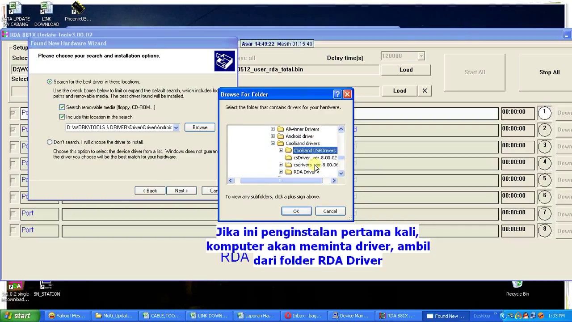Viewport: 572px width, 322px height.
Task: Select 'Don't search. I will choose' option
Action: [x=50, y=142]
